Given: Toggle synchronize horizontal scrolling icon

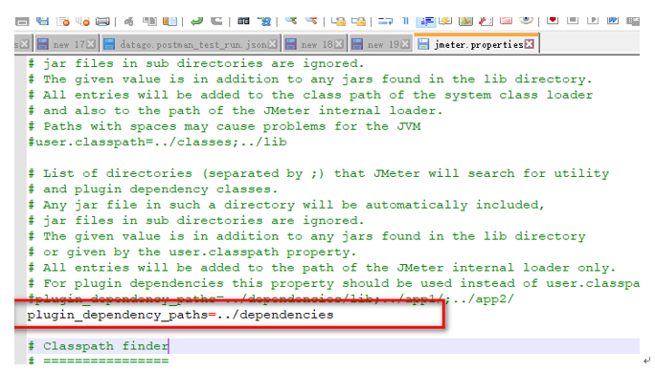Looking at the screenshot, I should 358,21.
